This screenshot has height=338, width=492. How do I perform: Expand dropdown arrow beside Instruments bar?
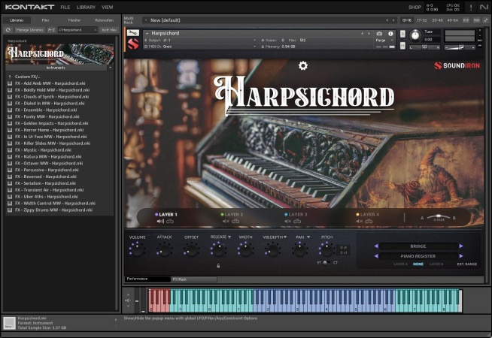coord(111,68)
